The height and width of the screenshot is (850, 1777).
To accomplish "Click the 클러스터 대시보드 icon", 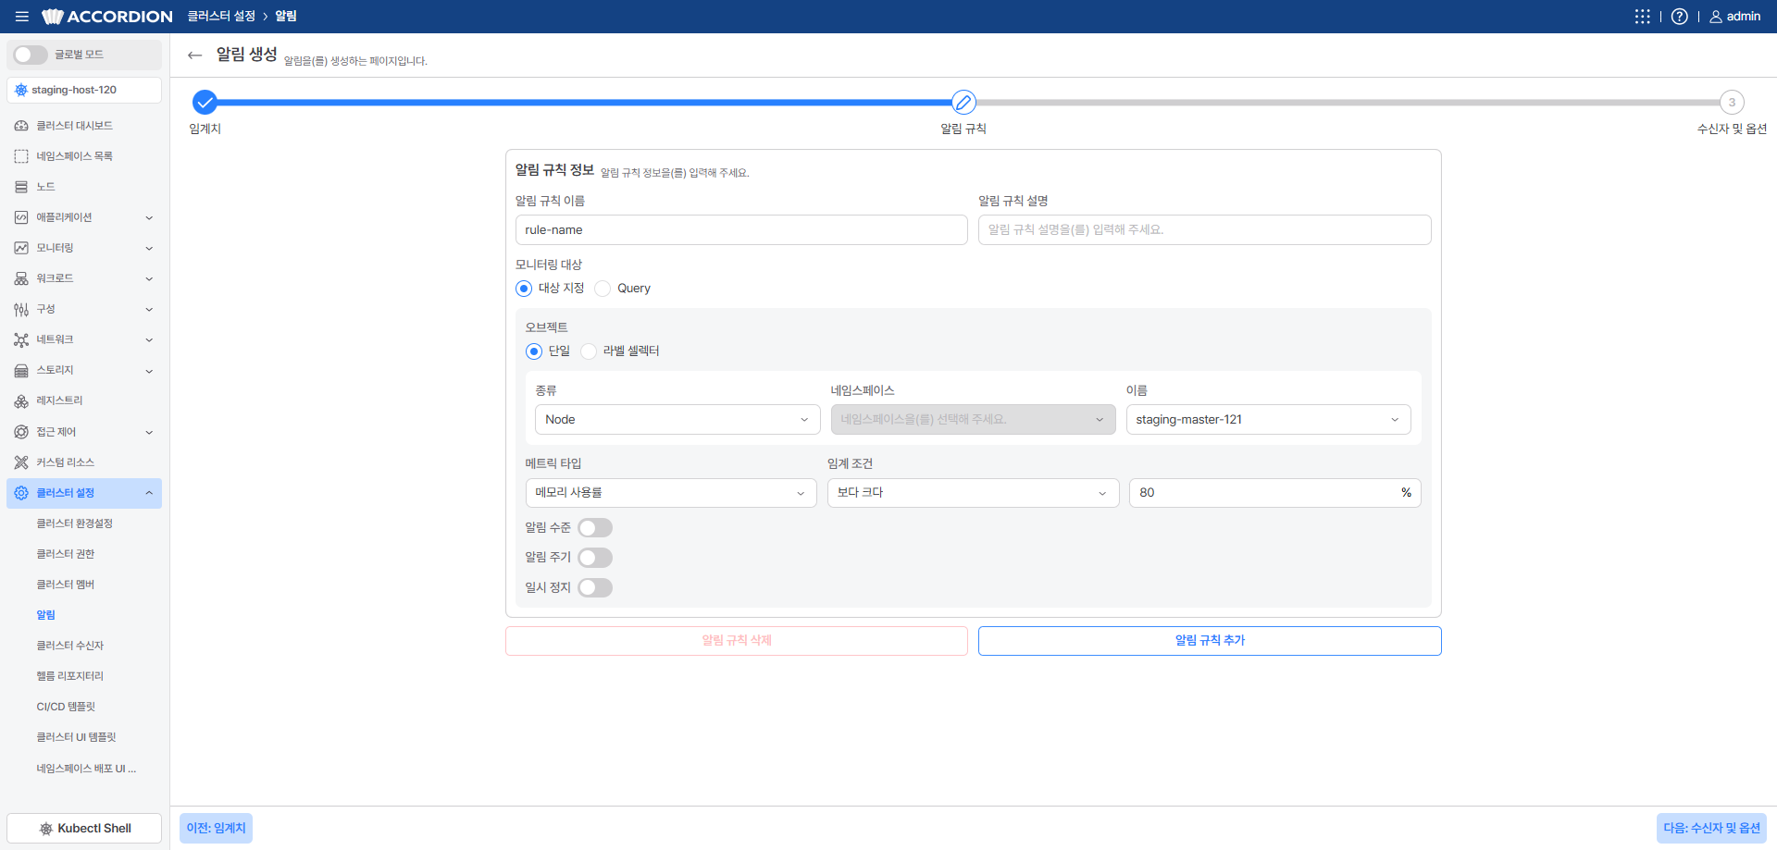I will click(21, 126).
